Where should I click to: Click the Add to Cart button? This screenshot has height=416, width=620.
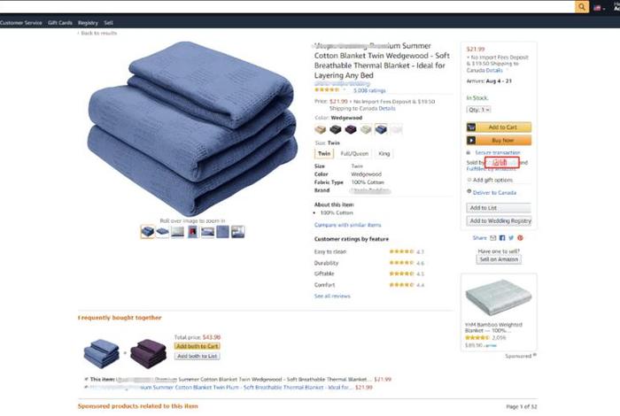tap(499, 127)
